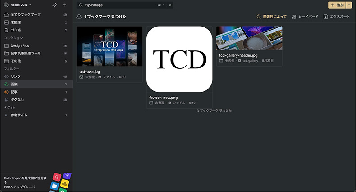Open the search filter options dropdown
The height and width of the screenshot is (192, 356).
(161, 5)
